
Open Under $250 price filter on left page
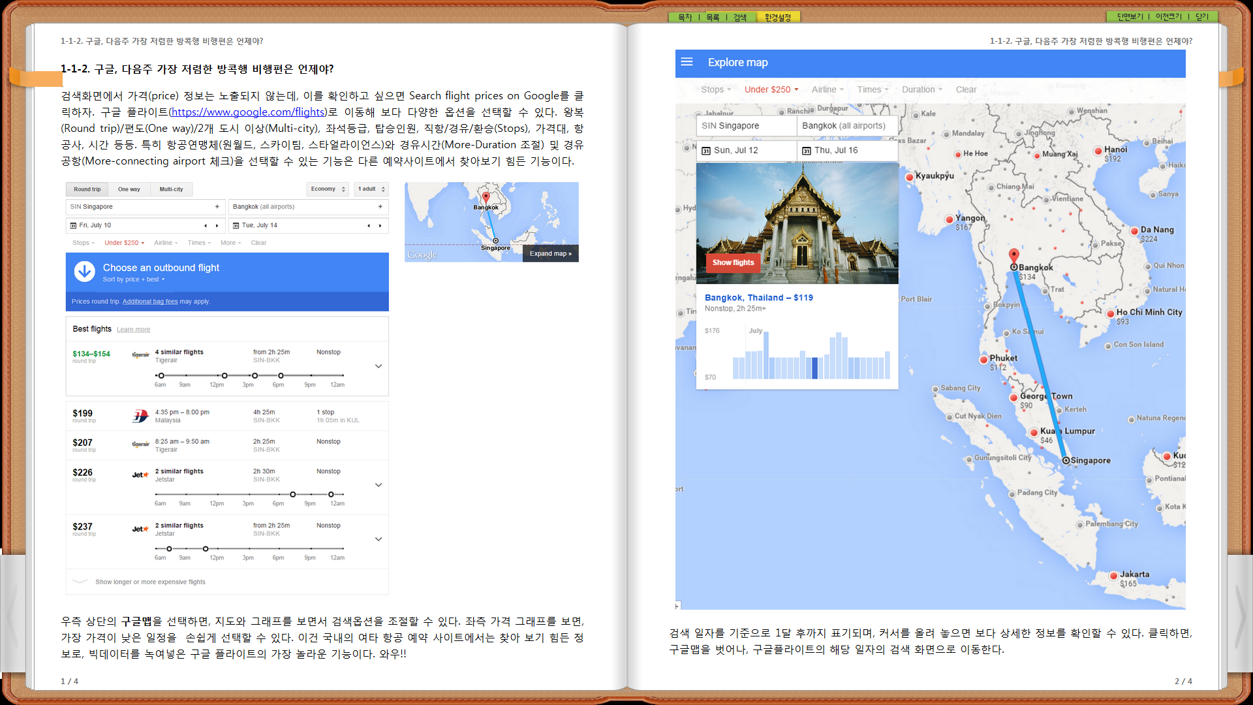click(x=124, y=243)
